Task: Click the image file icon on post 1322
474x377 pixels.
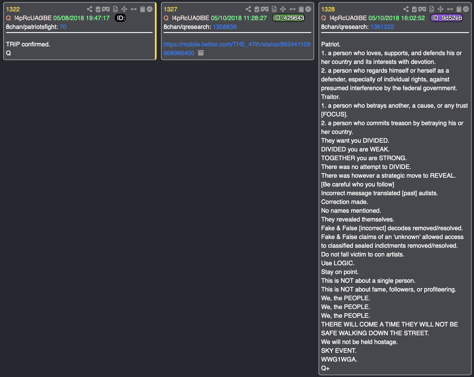Action: (x=115, y=9)
